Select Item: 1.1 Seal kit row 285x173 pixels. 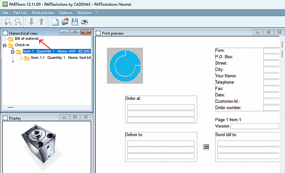coord(61,58)
